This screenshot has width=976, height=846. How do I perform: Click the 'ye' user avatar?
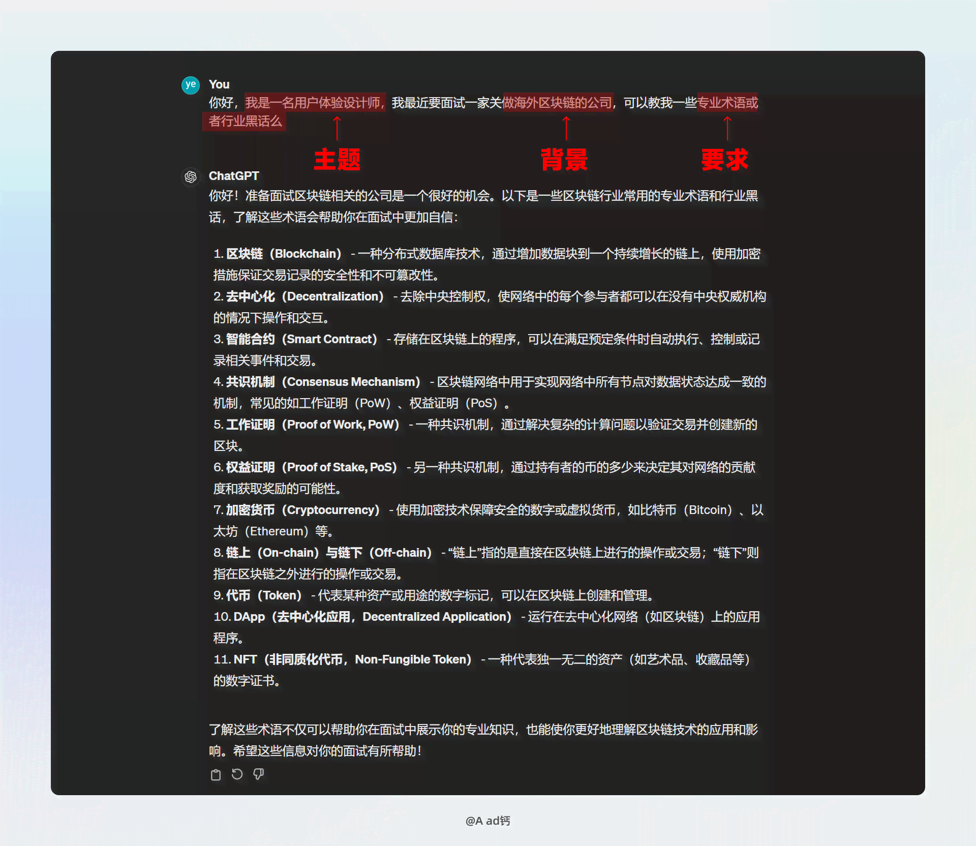pos(191,85)
